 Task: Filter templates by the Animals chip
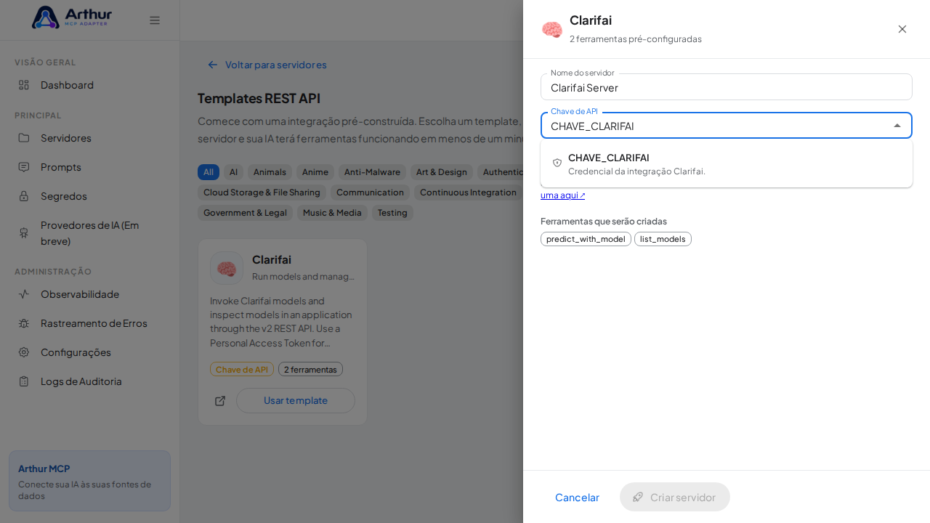(270, 172)
